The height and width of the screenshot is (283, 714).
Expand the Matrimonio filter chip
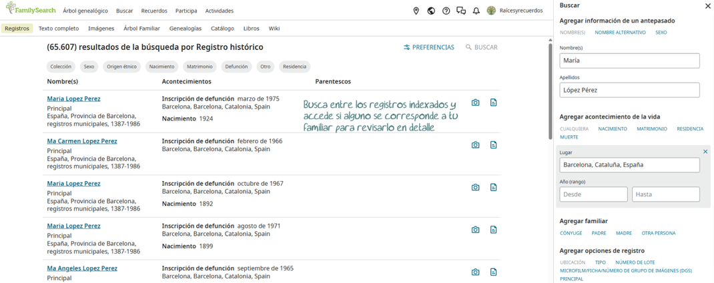(200, 67)
